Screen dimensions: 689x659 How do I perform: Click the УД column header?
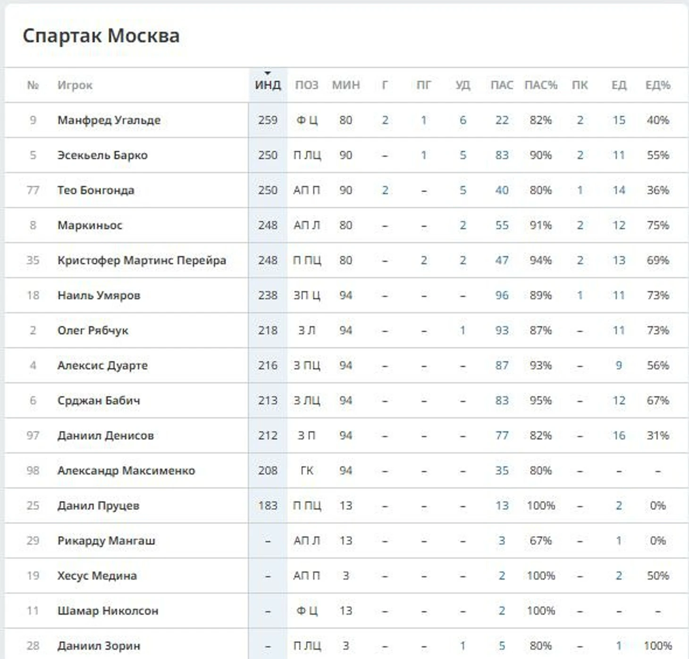pos(462,85)
